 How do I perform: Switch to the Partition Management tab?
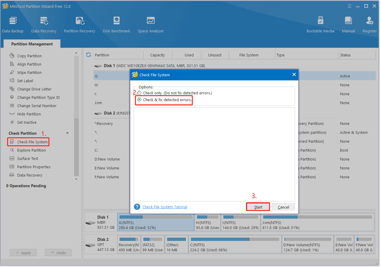[x=32, y=44]
